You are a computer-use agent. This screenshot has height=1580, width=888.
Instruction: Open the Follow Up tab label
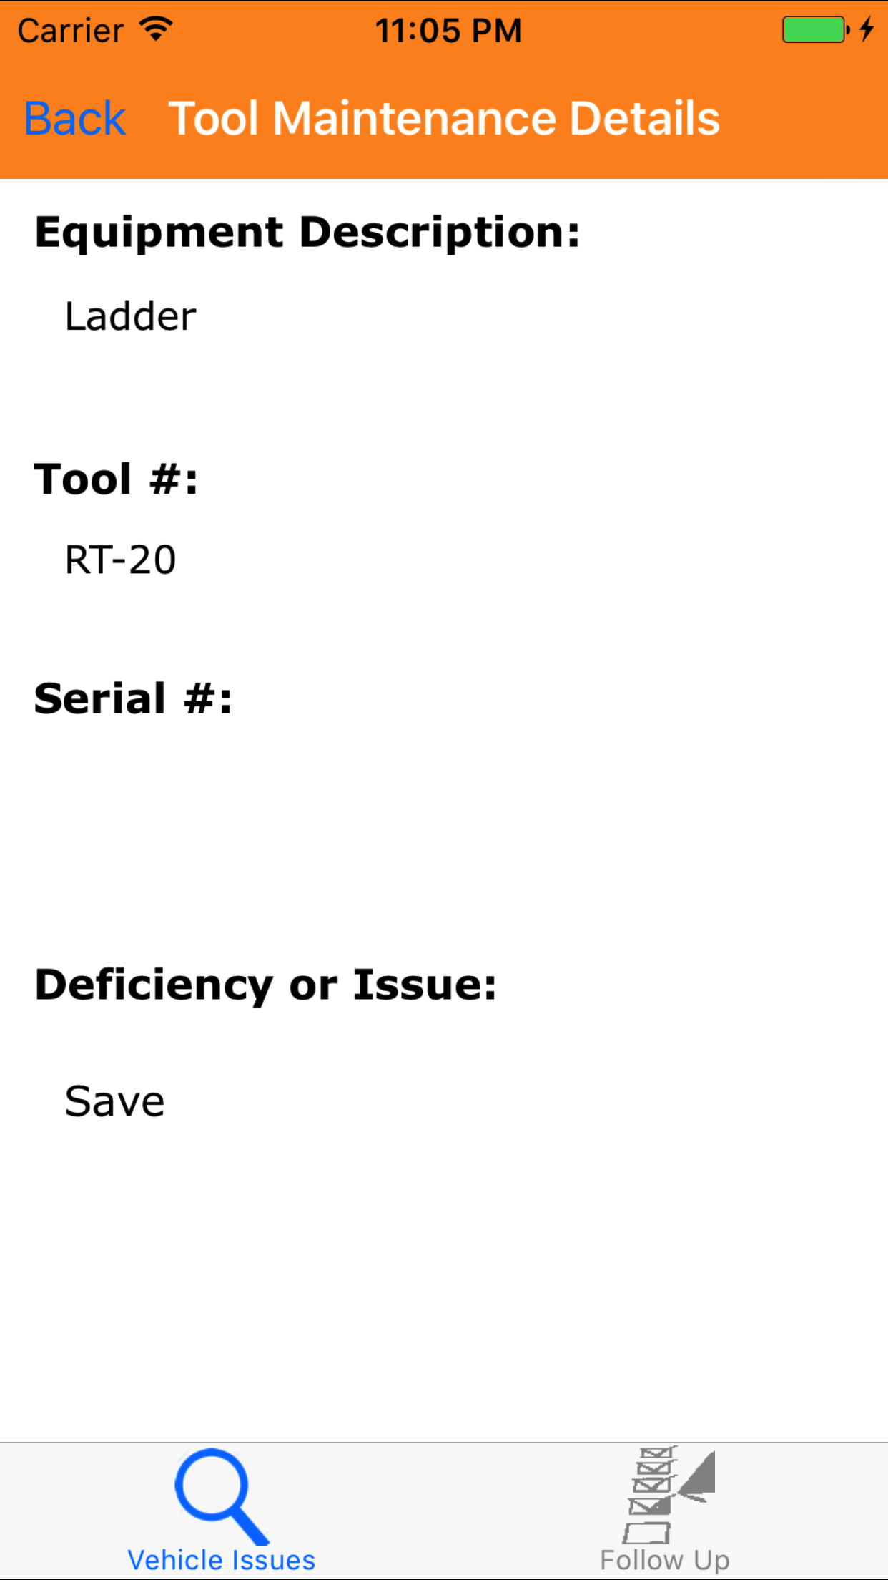point(665,1560)
